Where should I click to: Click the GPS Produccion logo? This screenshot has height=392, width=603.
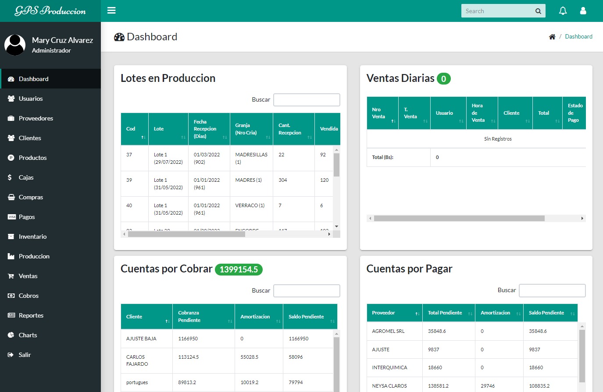point(50,11)
